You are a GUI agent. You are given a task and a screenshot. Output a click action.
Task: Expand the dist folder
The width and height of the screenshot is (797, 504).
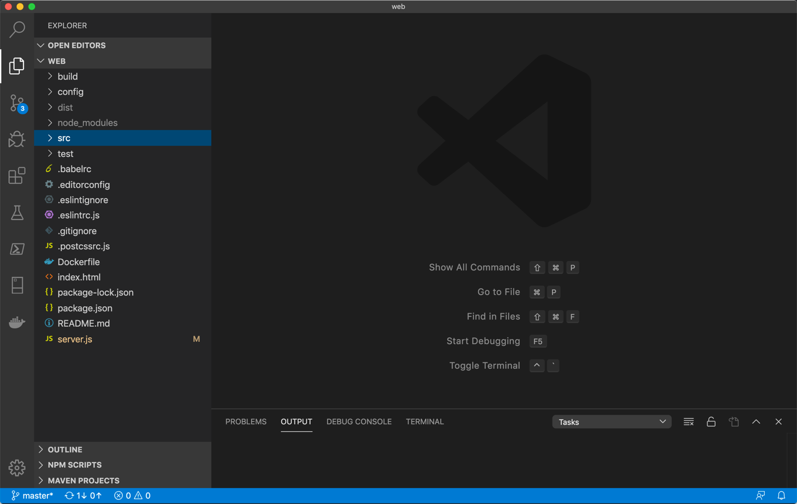(x=122, y=107)
